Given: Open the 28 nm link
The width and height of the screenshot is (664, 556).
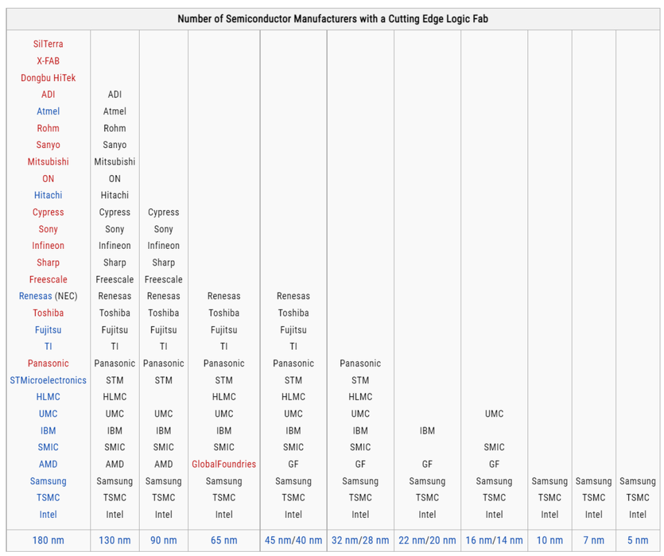Looking at the screenshot, I should click(374, 540).
